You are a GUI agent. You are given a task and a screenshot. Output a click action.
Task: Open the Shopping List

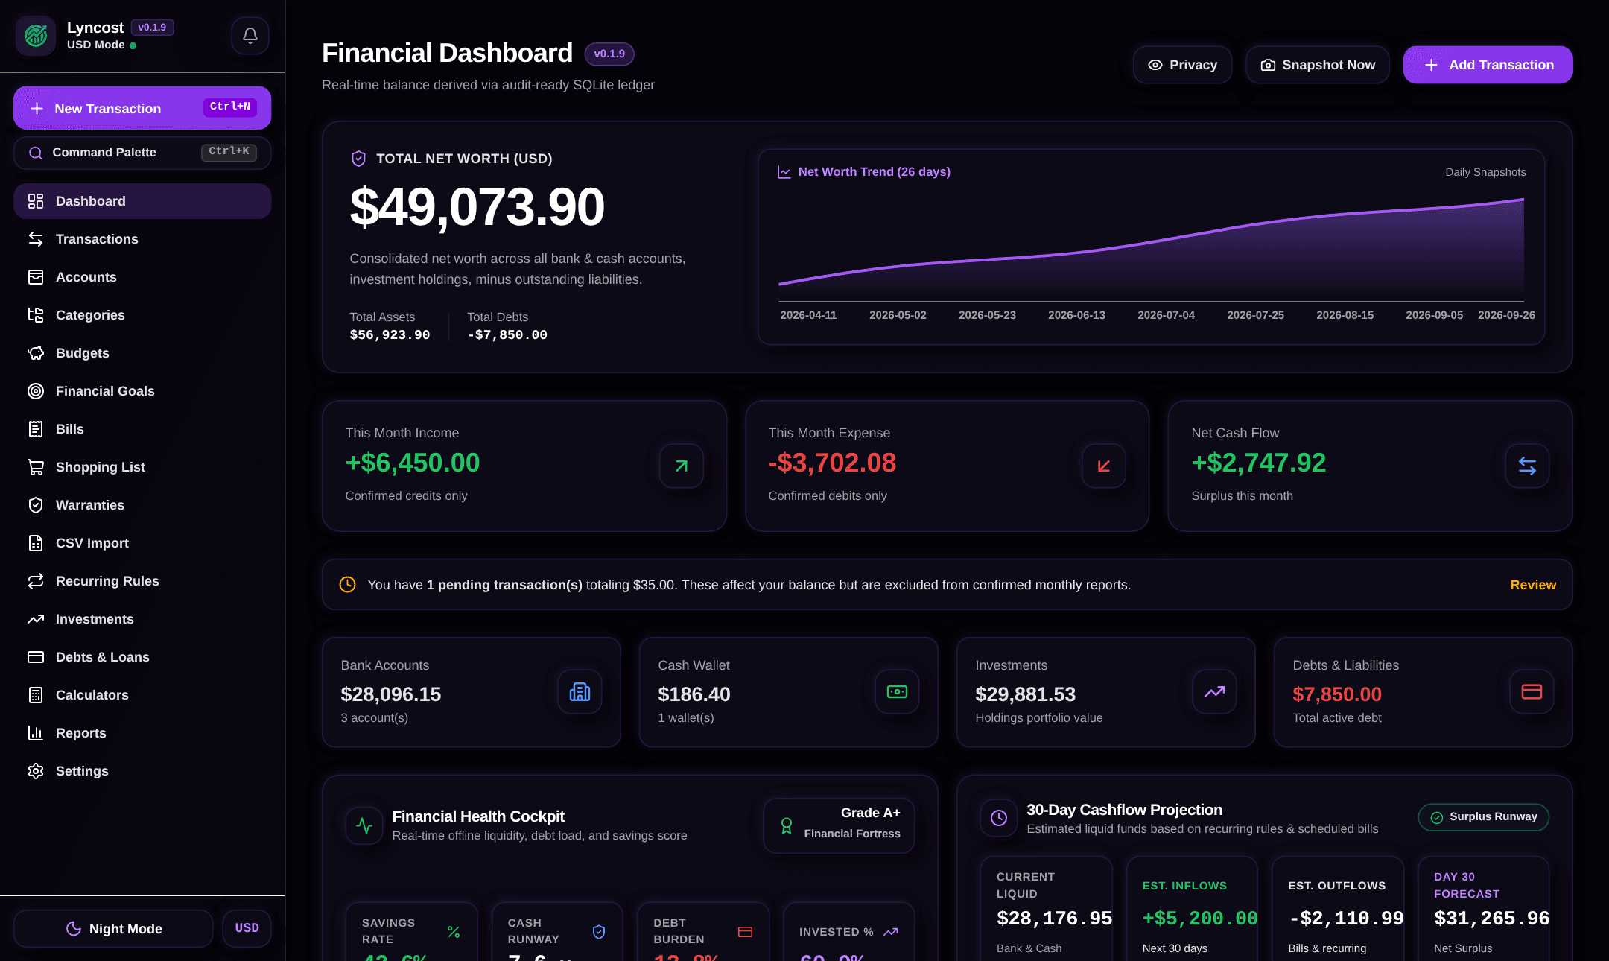(x=142, y=467)
